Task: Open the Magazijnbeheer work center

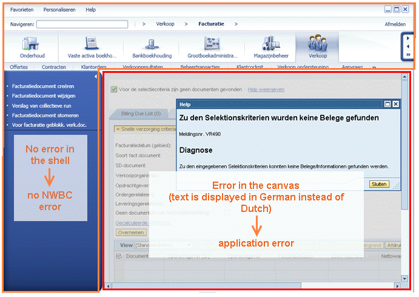Action: [x=270, y=47]
